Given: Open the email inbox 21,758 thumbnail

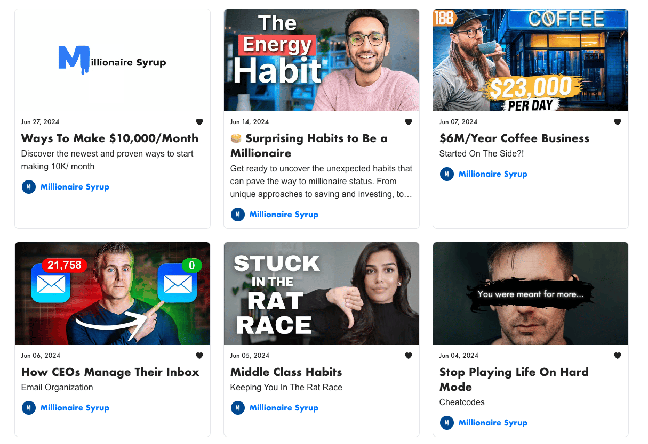Looking at the screenshot, I should pyautogui.click(x=113, y=294).
